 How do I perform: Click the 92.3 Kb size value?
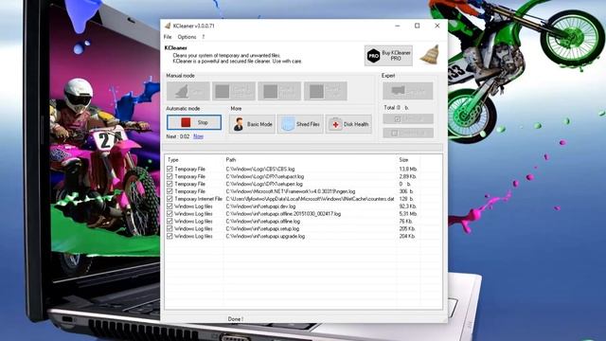pos(408,206)
